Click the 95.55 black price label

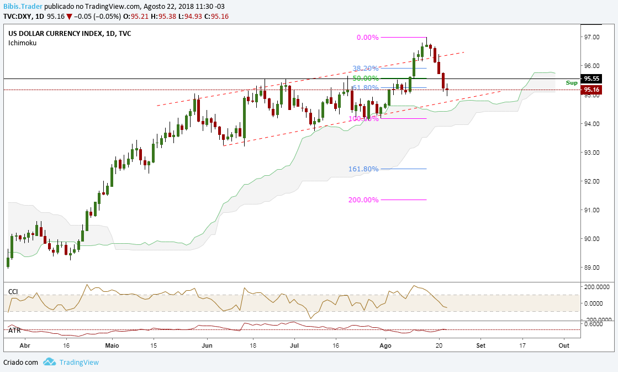click(591, 78)
